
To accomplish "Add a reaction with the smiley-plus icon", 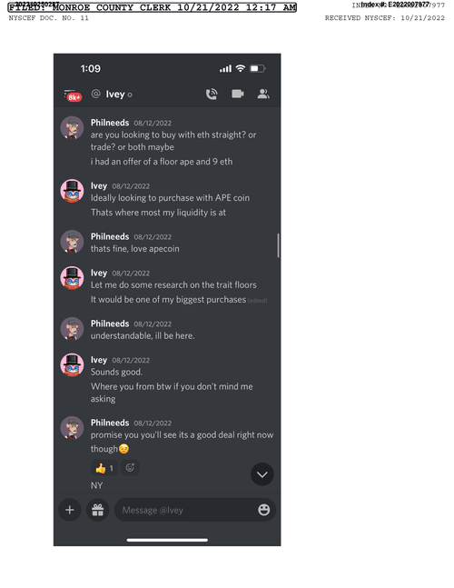I will click(130, 468).
